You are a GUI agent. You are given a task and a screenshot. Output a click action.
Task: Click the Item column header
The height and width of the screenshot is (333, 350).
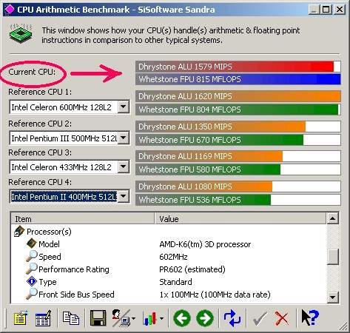click(83, 218)
